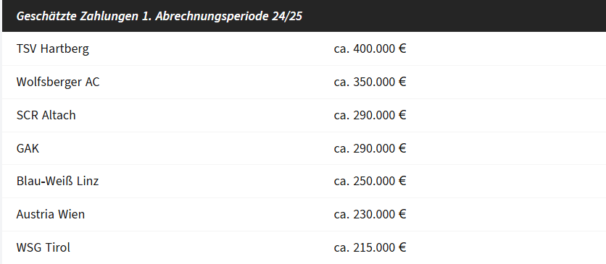Select the SCR Altach row label
The height and width of the screenshot is (264, 606).
[46, 115]
